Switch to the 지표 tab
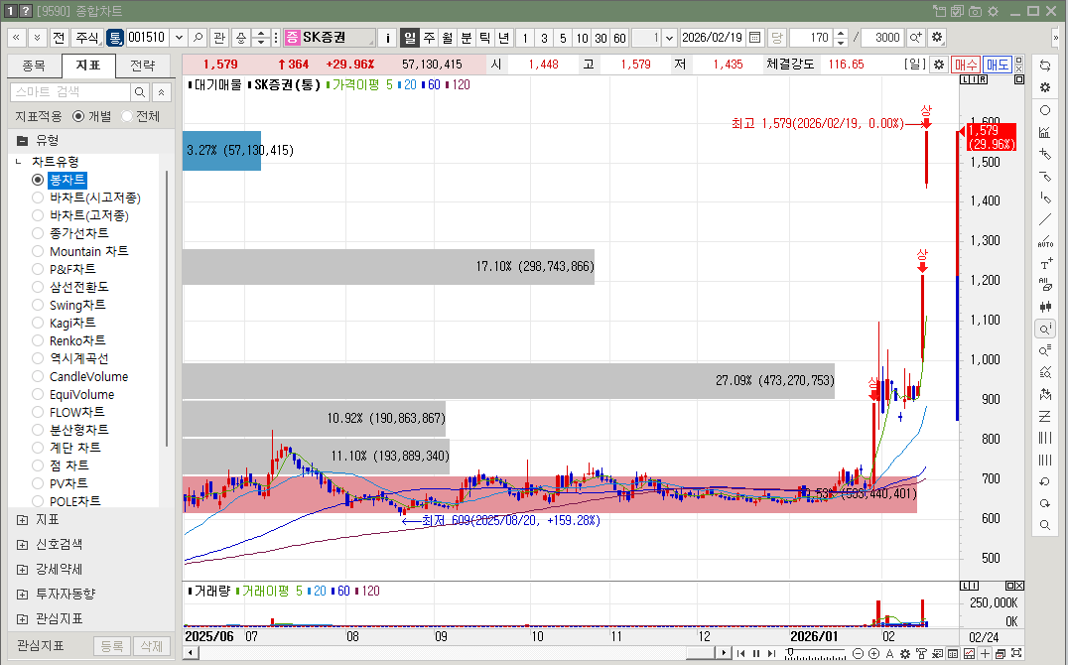This screenshot has height=665, width=1068. coord(88,66)
